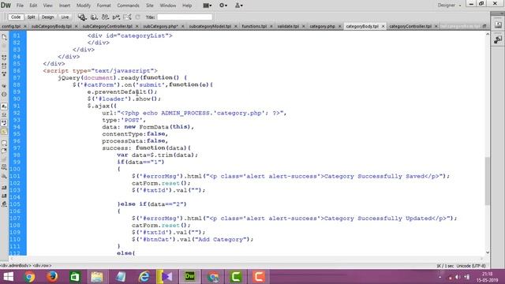Switch to the config.tpl tab

click(11, 26)
